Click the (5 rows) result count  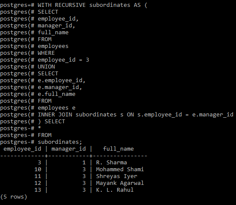click(14, 197)
